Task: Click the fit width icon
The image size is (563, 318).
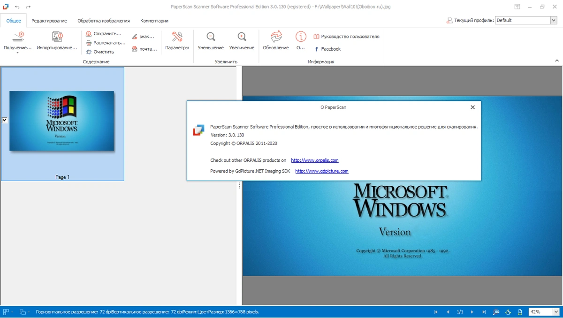Action: 520,312
